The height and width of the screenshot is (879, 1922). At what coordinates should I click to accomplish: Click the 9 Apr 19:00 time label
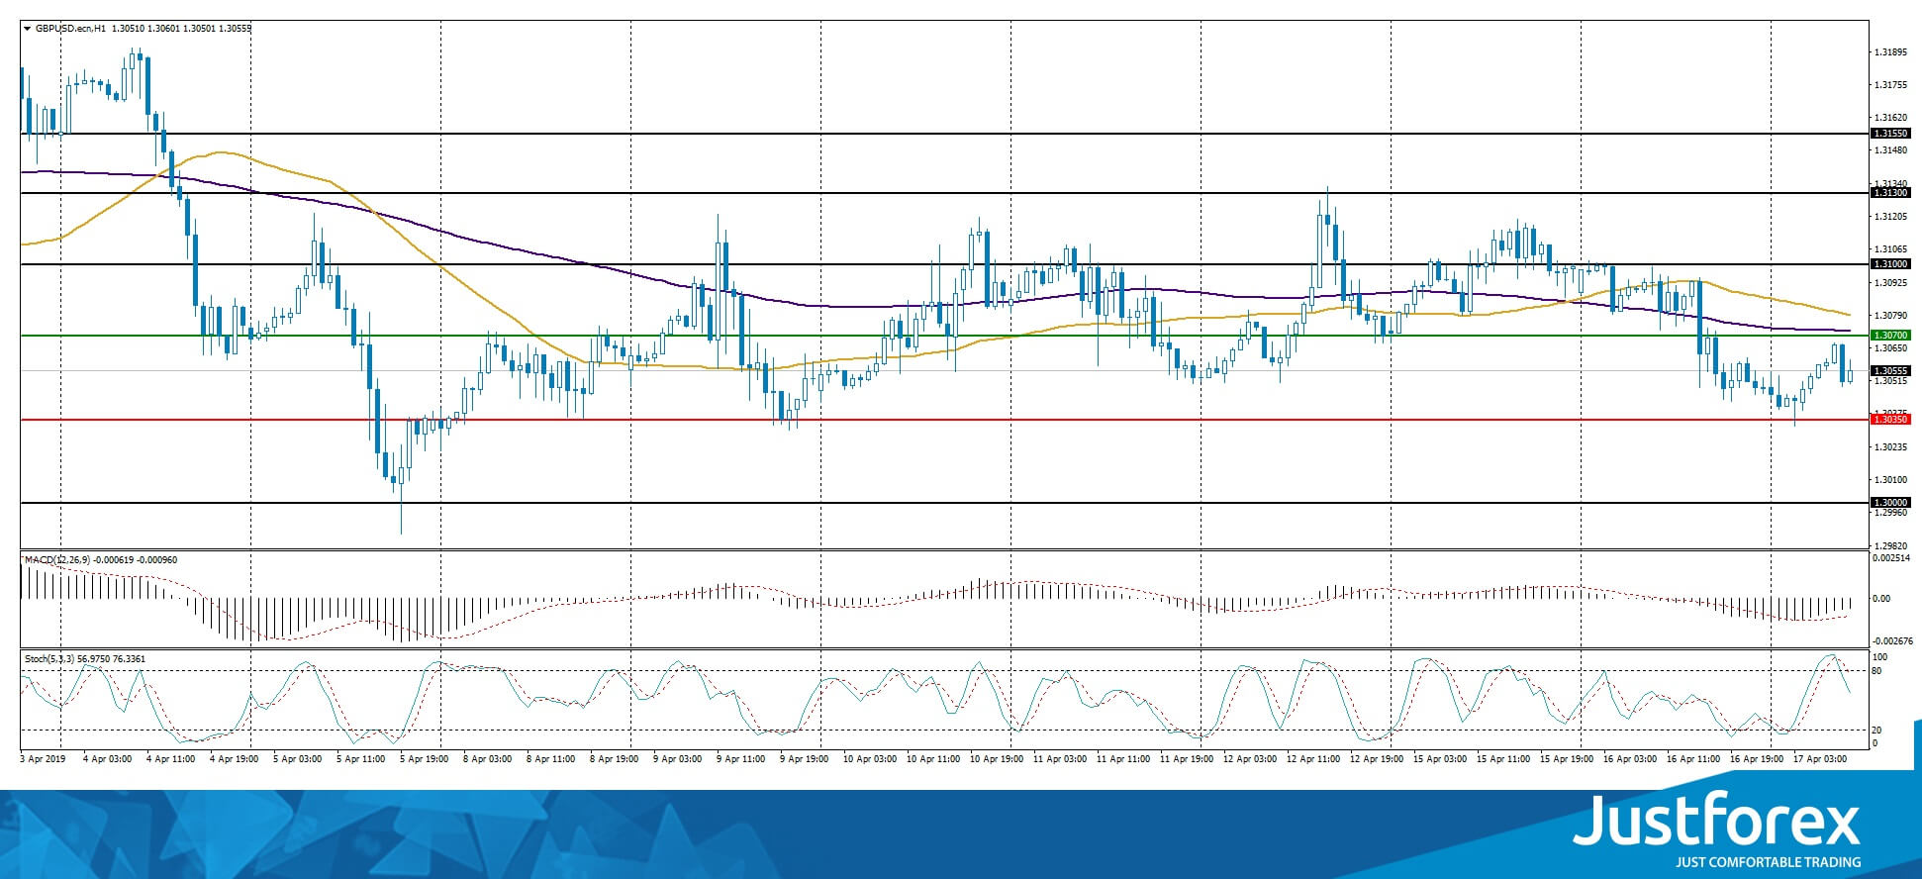(804, 759)
